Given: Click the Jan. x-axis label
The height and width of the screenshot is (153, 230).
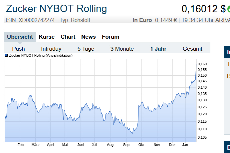Looking at the screenshot, I should [x=185, y=145].
